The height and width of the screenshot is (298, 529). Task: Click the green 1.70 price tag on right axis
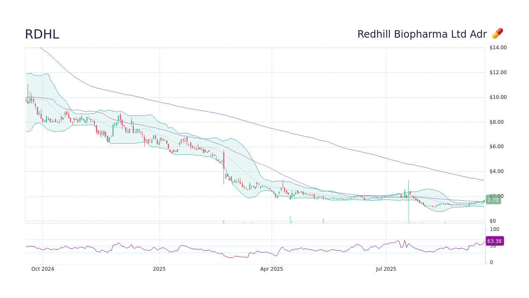coord(493,199)
